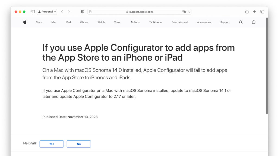278x156 pixels.
Task: Go back using the back chevron
Action: [62, 11]
